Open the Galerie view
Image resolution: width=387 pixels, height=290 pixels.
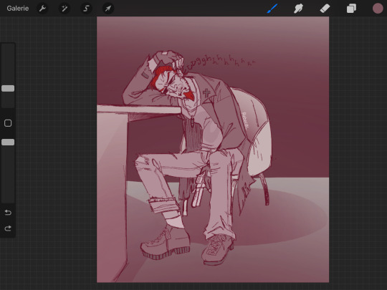[x=17, y=9]
